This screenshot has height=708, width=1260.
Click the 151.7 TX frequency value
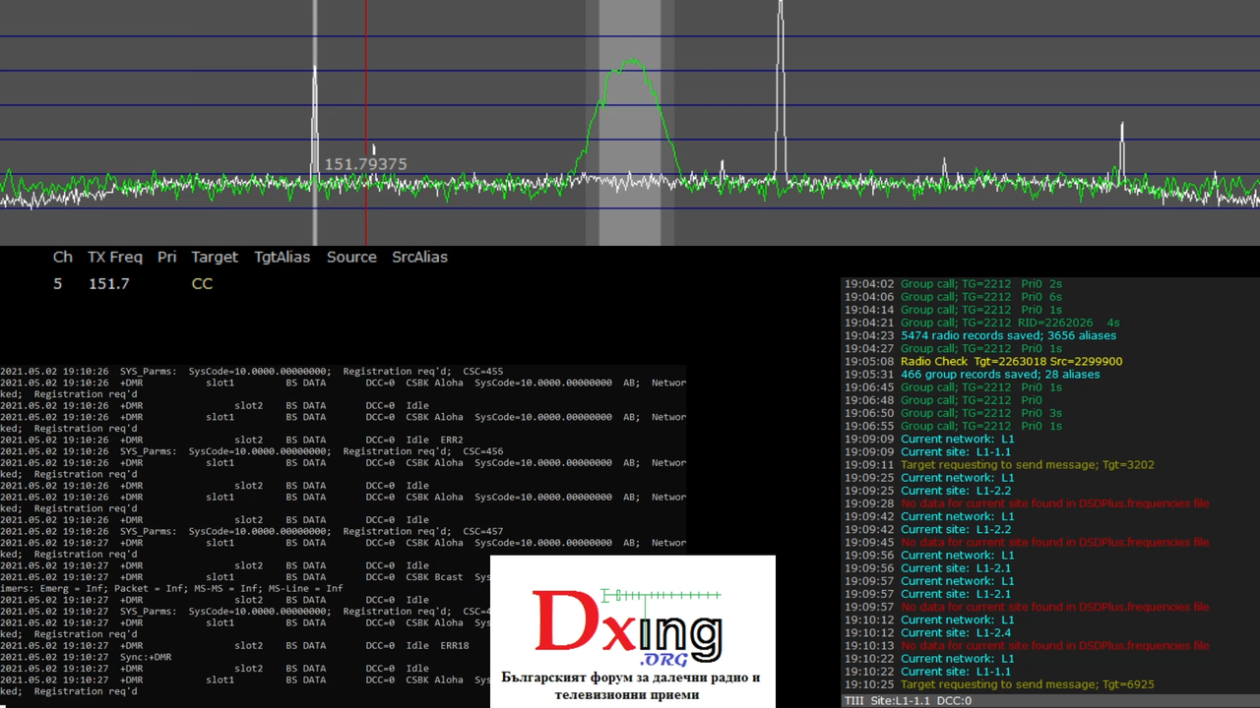[108, 283]
